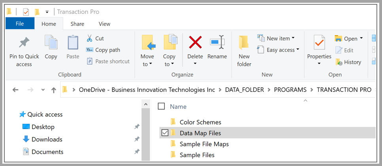Viewport: 382px width, 166px height.
Task: Click the Desktop icon in navigation pane
Action: (26, 127)
